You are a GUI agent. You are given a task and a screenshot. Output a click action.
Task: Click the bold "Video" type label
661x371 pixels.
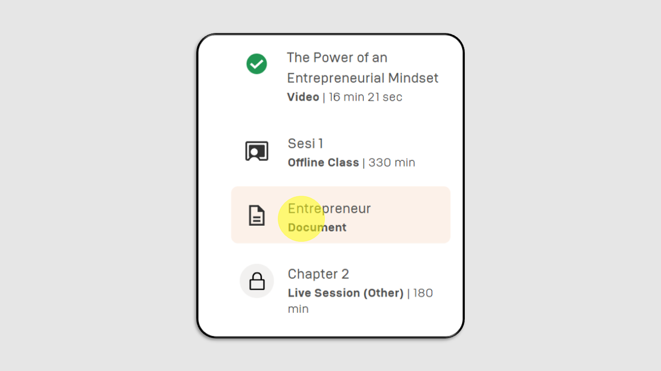click(x=303, y=97)
